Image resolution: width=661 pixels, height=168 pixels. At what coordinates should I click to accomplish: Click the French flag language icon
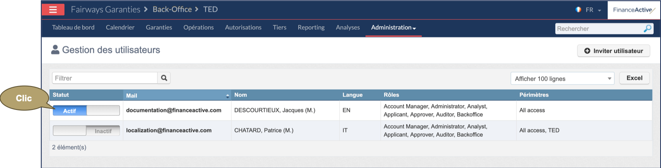click(579, 9)
